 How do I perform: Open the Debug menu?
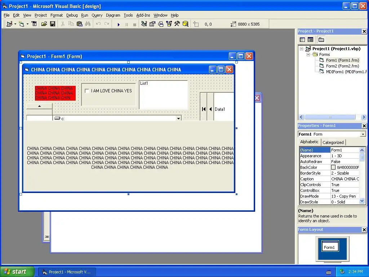click(x=72, y=15)
